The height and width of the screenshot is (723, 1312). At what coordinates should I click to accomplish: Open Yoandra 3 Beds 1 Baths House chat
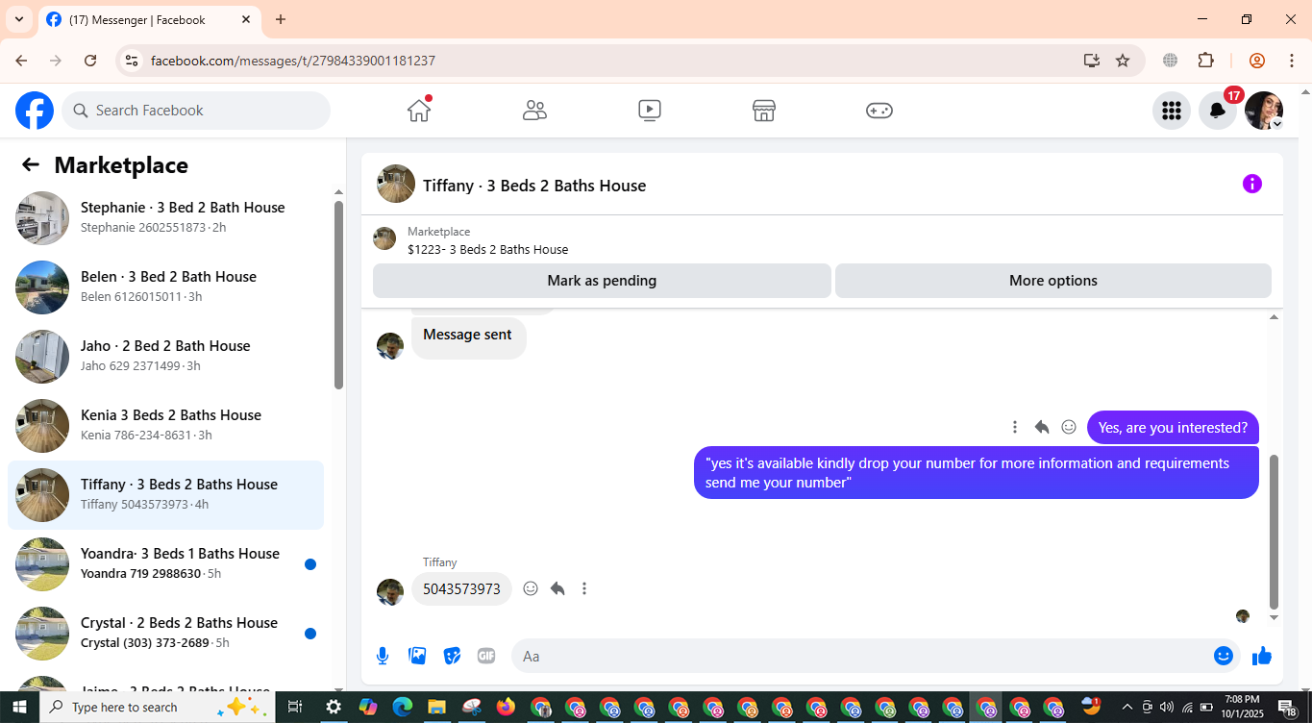[x=165, y=564]
